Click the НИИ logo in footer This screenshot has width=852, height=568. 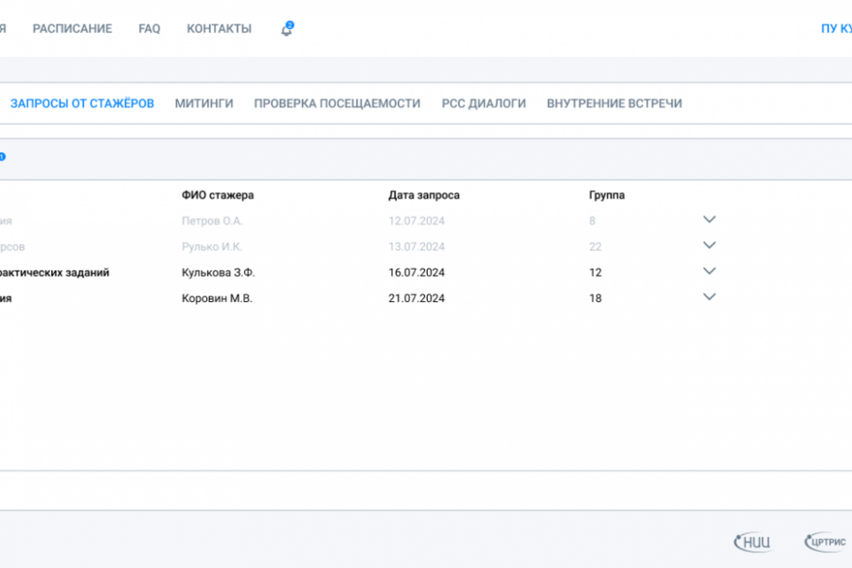pos(753,541)
